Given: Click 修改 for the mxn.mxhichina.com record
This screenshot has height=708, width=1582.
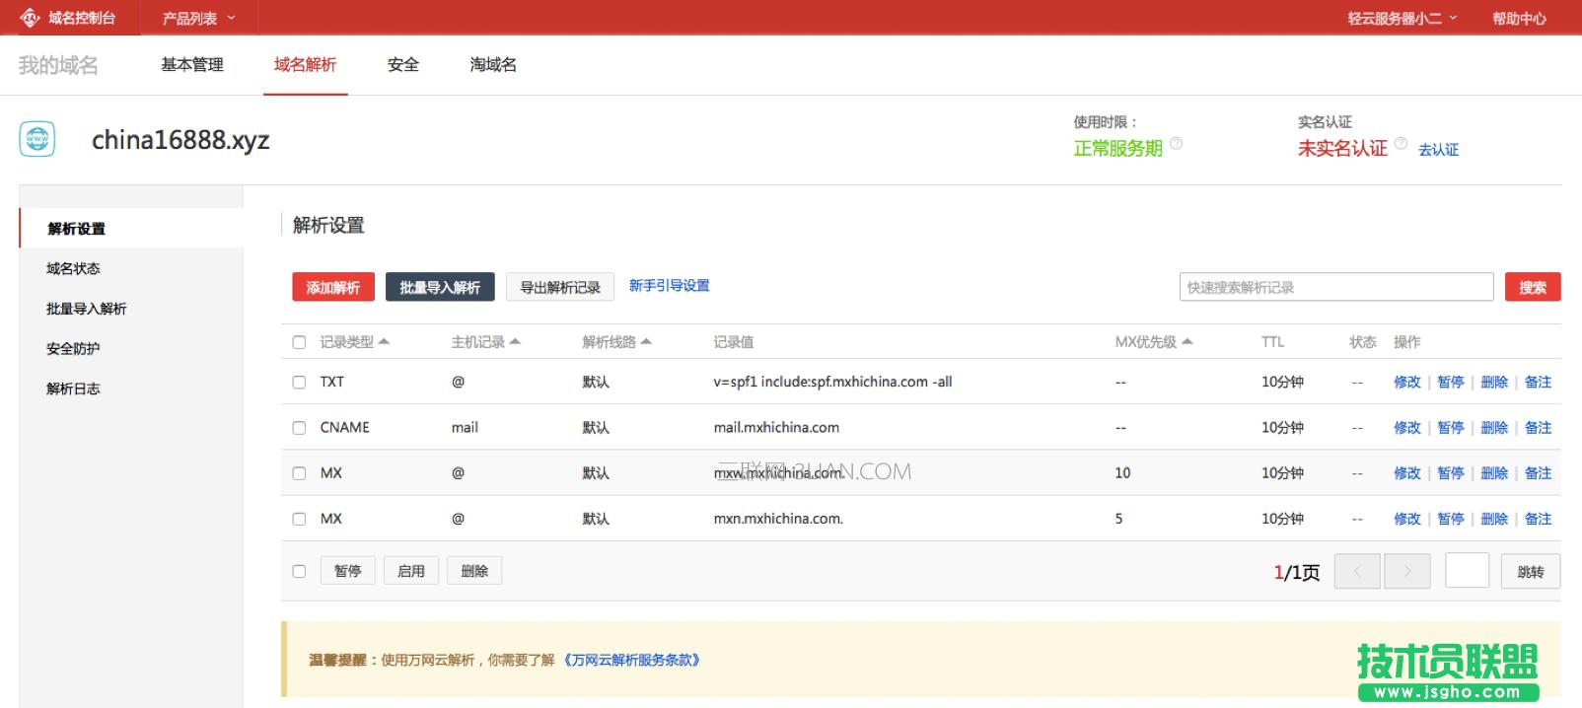Looking at the screenshot, I should coord(1406,519).
